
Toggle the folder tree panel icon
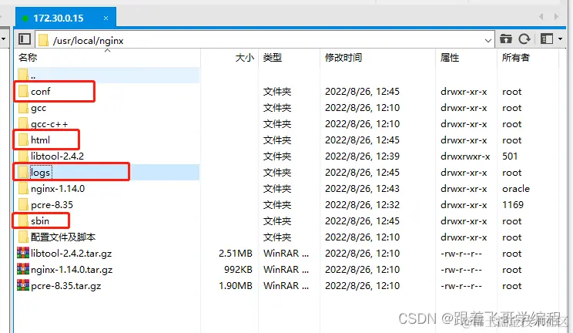pyautogui.click(x=25, y=39)
